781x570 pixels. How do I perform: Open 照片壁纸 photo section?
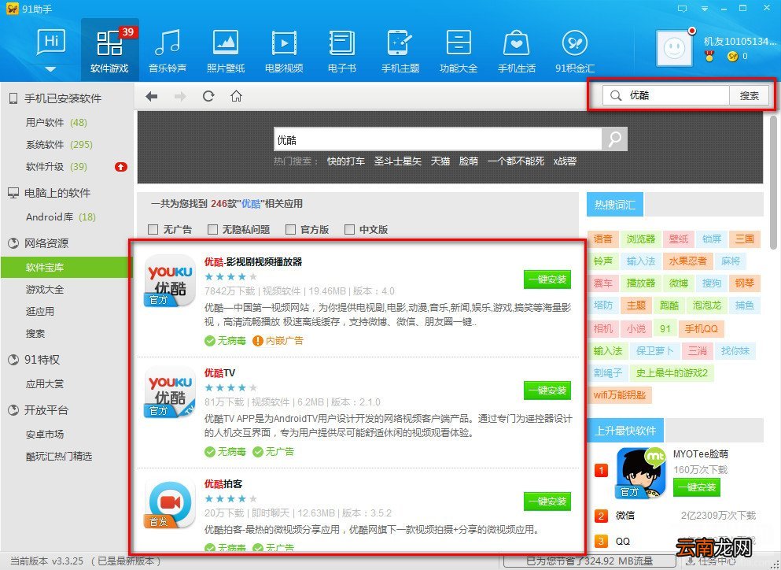[226, 50]
